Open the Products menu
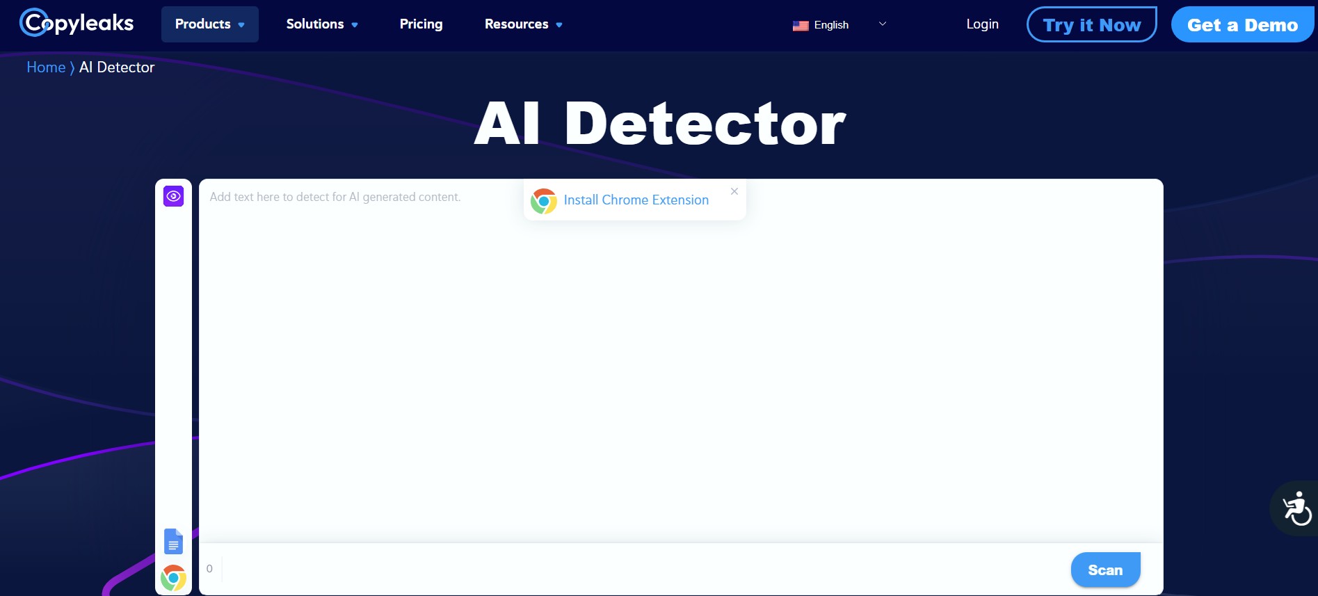The height and width of the screenshot is (596, 1318). (x=209, y=24)
